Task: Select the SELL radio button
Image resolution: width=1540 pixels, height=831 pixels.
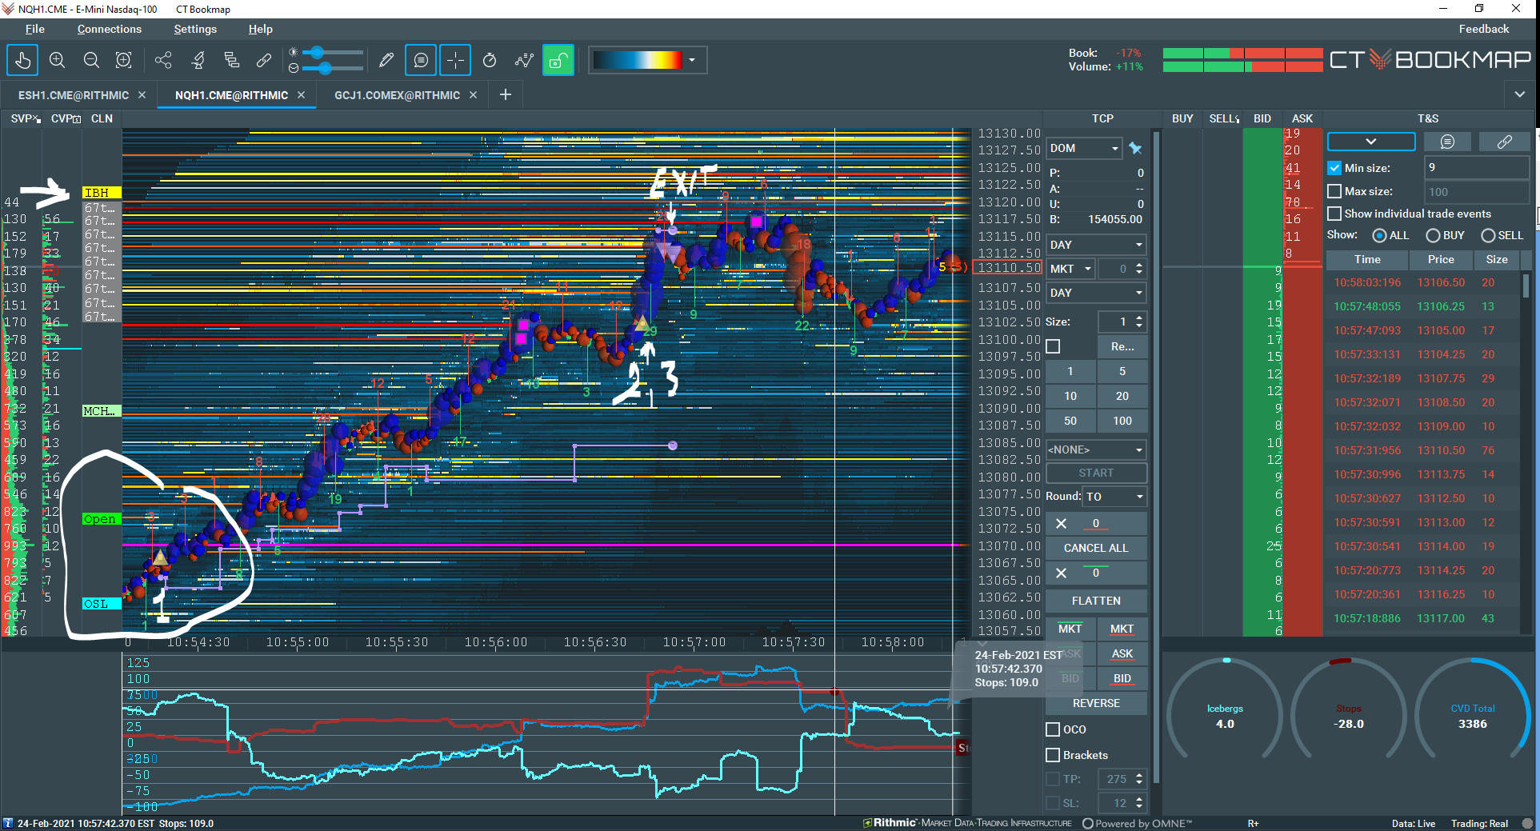Action: tap(1488, 235)
